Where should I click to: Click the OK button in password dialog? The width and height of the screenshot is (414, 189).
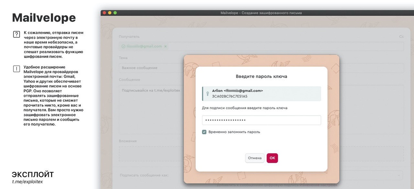(x=272, y=158)
